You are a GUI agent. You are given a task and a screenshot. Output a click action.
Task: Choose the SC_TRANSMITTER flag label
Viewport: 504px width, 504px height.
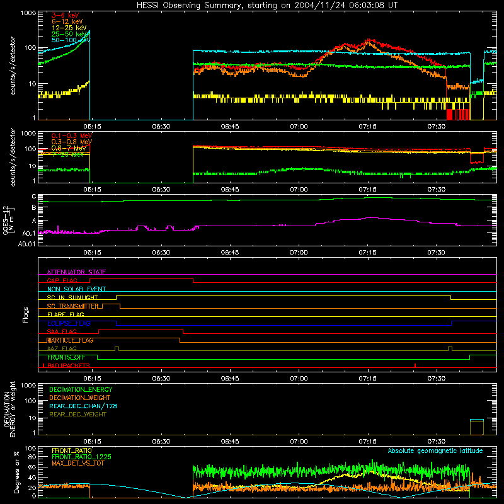72,306
